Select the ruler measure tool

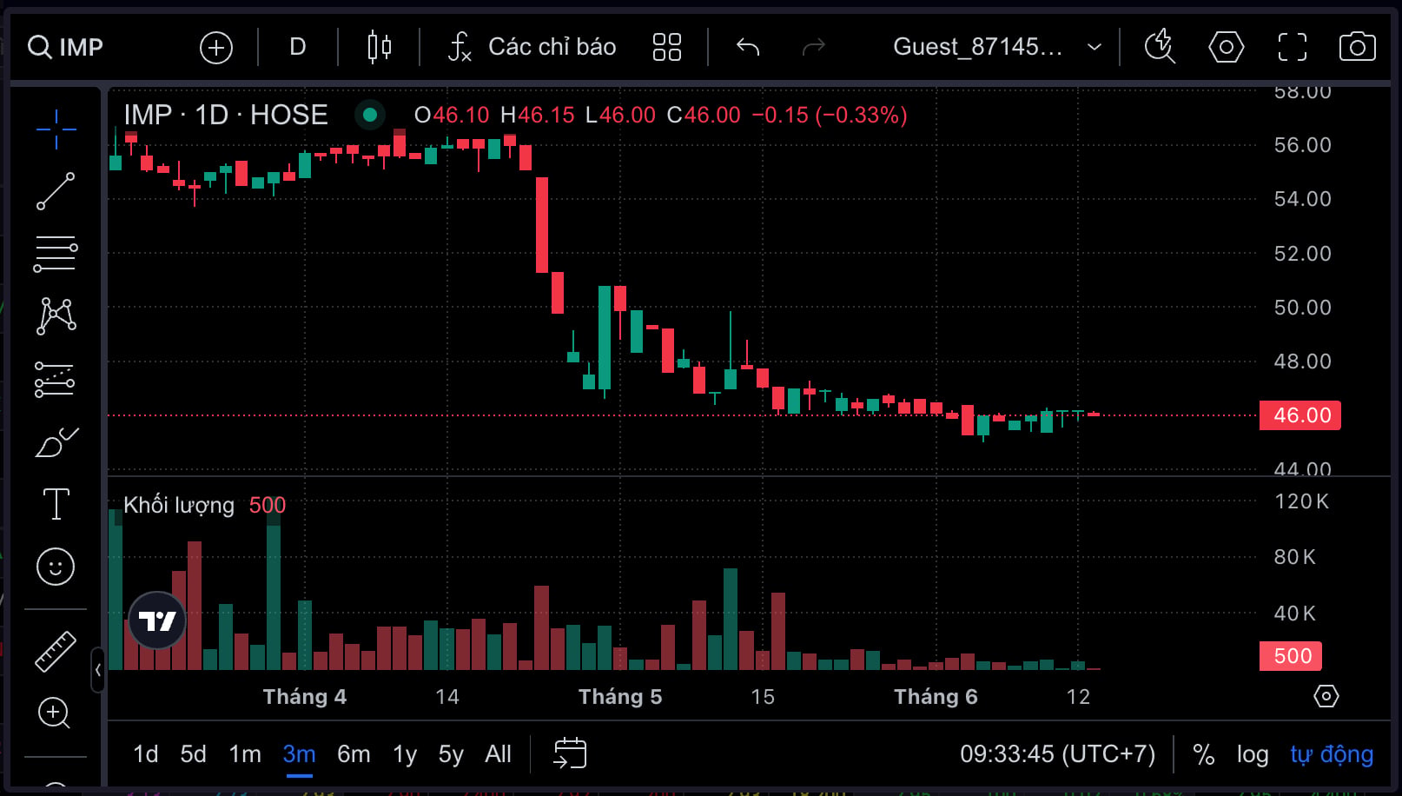[x=56, y=651]
